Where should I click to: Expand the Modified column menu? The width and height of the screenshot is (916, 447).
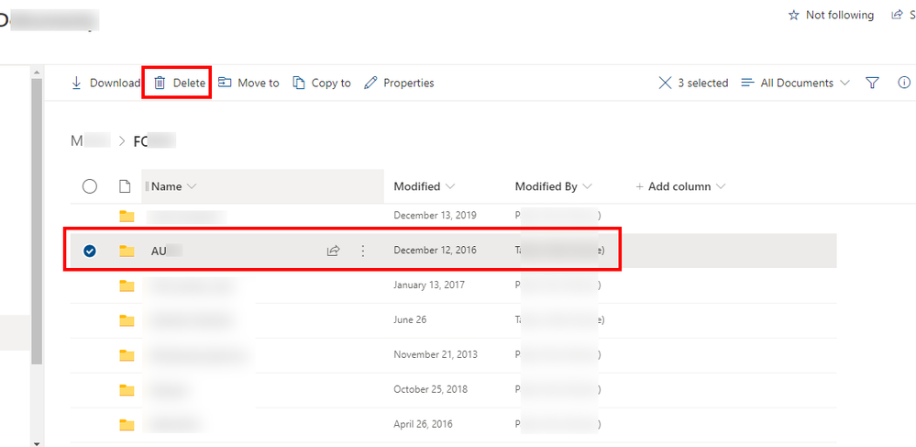tap(424, 186)
